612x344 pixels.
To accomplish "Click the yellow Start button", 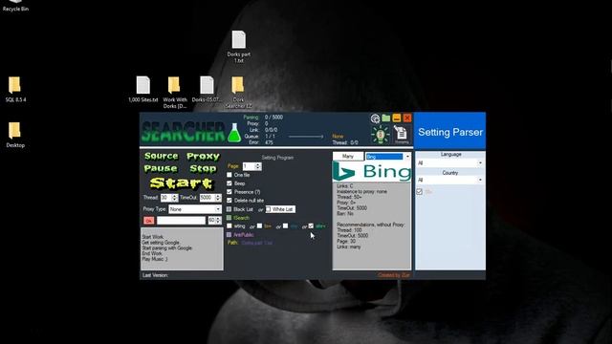I will tap(182, 183).
